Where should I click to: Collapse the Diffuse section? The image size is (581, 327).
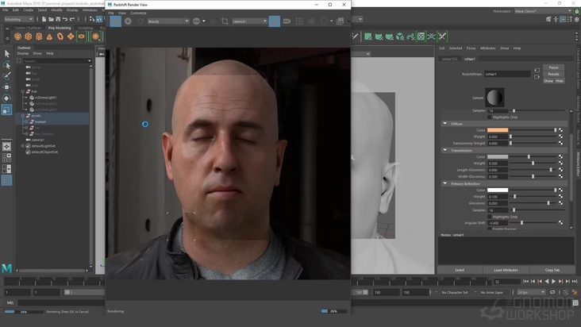(445, 124)
